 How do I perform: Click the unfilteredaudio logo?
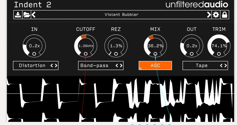point(197,5)
